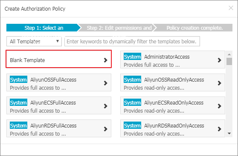Screen dimensions: 238x156
Task: Click the AdministratorAccess chevron arrow
Action: pyautogui.click(x=219, y=60)
